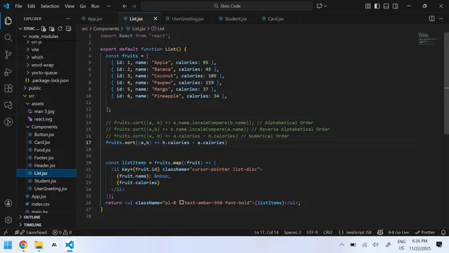Switch to the Student.jsx editor tab
This screenshot has width=449, height=253.
pyautogui.click(x=235, y=18)
